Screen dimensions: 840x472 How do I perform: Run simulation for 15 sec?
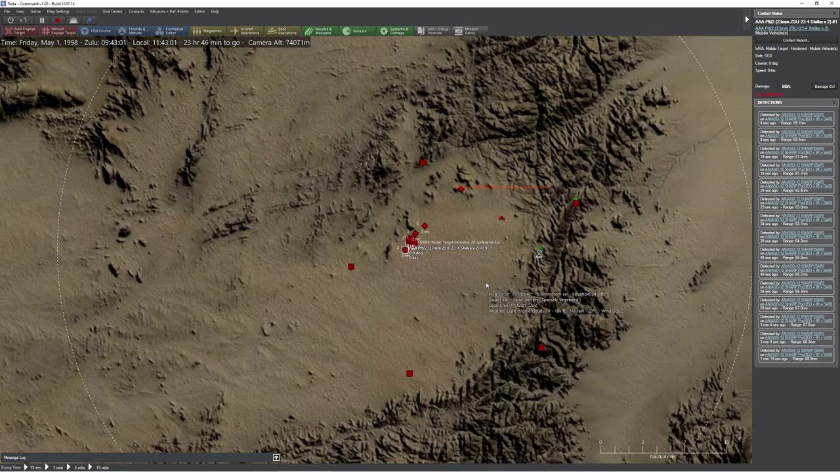tap(33, 467)
